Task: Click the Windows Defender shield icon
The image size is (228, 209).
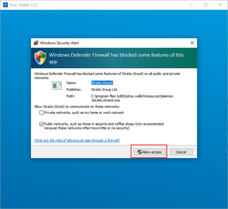Action: pyautogui.click(x=40, y=58)
